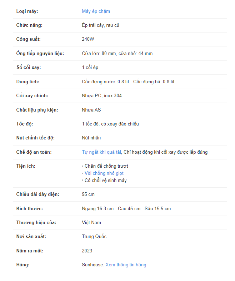The width and height of the screenshot is (235, 281).
Task: Click the 'Ống tiếp nguyên liệu:' label
Action: coord(40,54)
